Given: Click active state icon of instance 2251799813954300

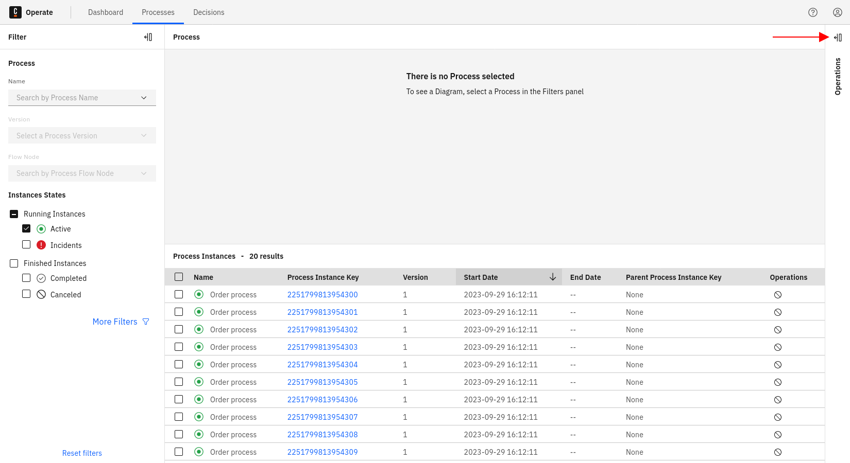Looking at the screenshot, I should pos(199,294).
